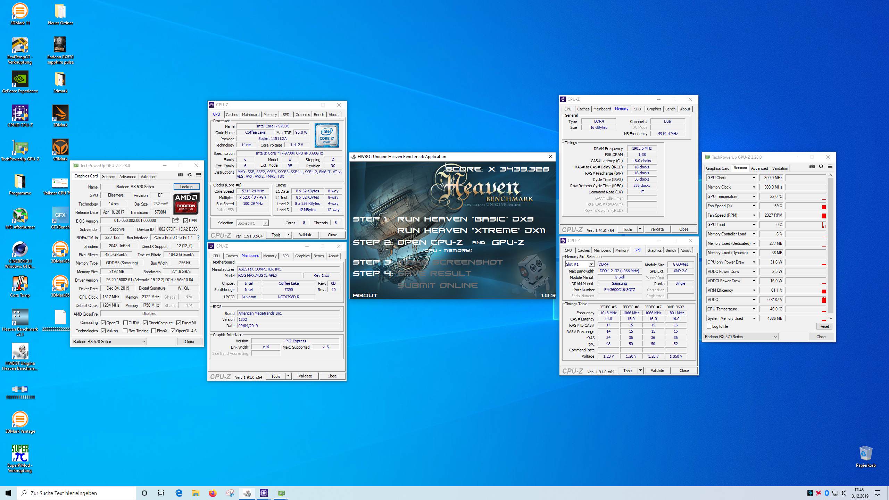Expand the Radeon RX 570 Series dropdown in left GPU-Z
The image size is (889, 500).
pos(109,342)
